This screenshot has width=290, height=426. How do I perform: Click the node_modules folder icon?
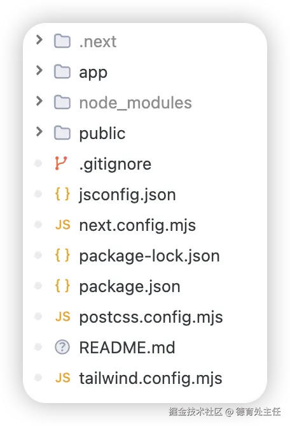(62, 103)
